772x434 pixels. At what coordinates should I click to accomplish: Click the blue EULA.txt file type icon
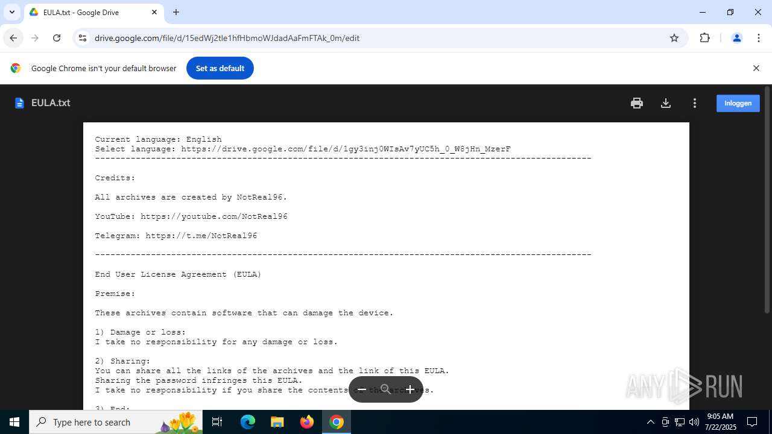(19, 103)
